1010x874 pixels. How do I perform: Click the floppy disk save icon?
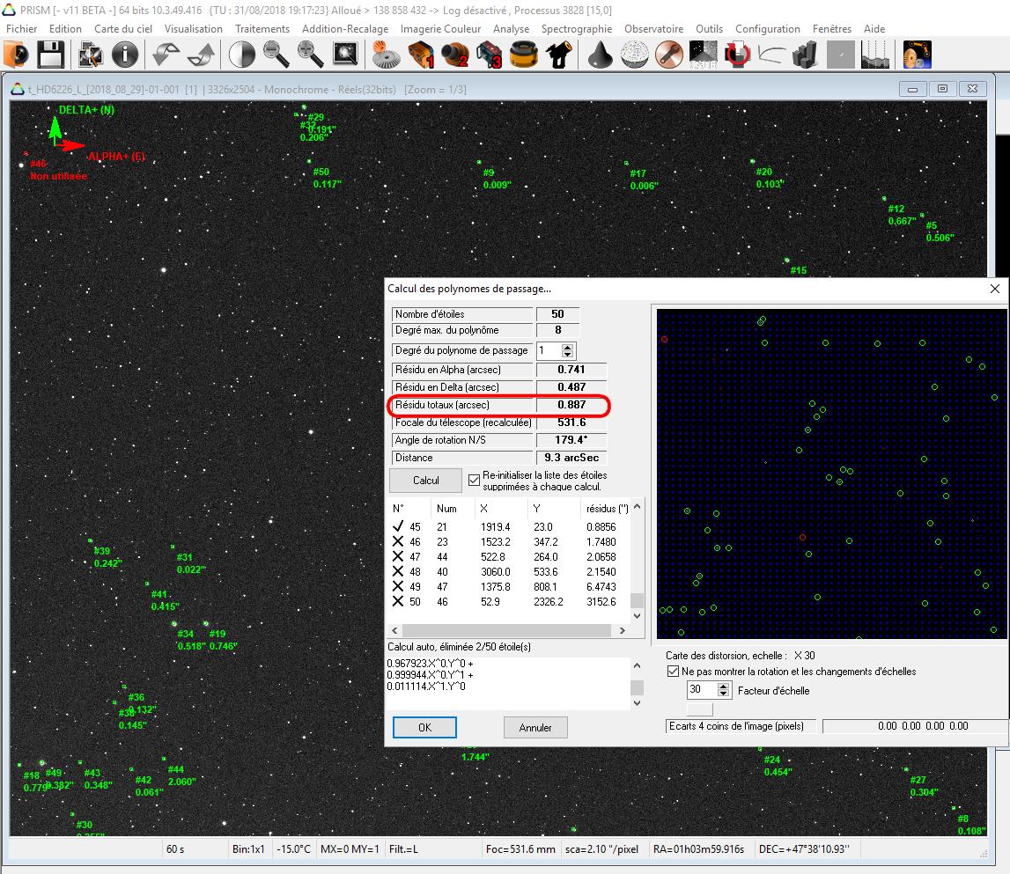51,55
